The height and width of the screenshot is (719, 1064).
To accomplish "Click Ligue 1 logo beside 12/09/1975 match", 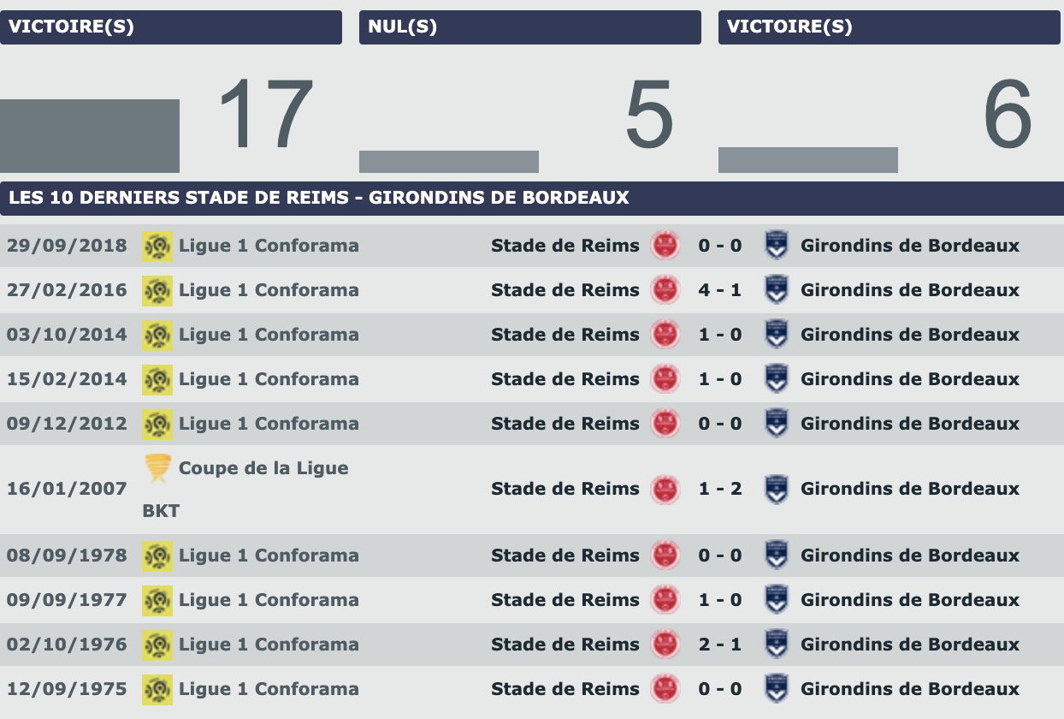I will (157, 689).
